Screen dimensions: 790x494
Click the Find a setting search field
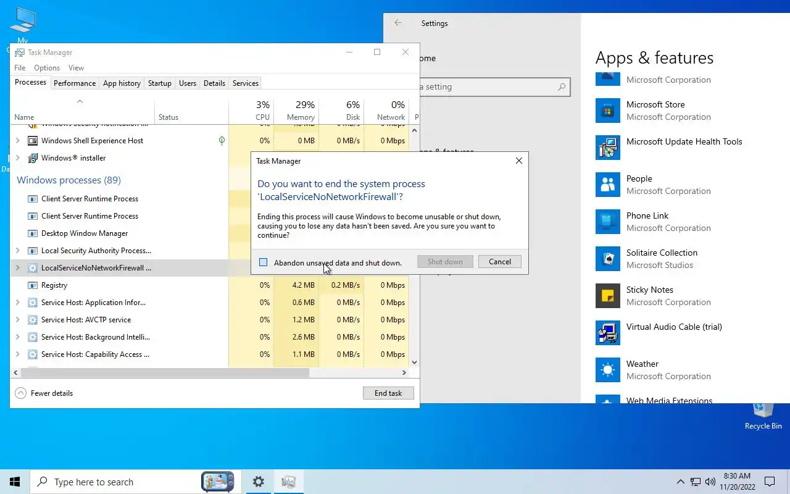494,87
